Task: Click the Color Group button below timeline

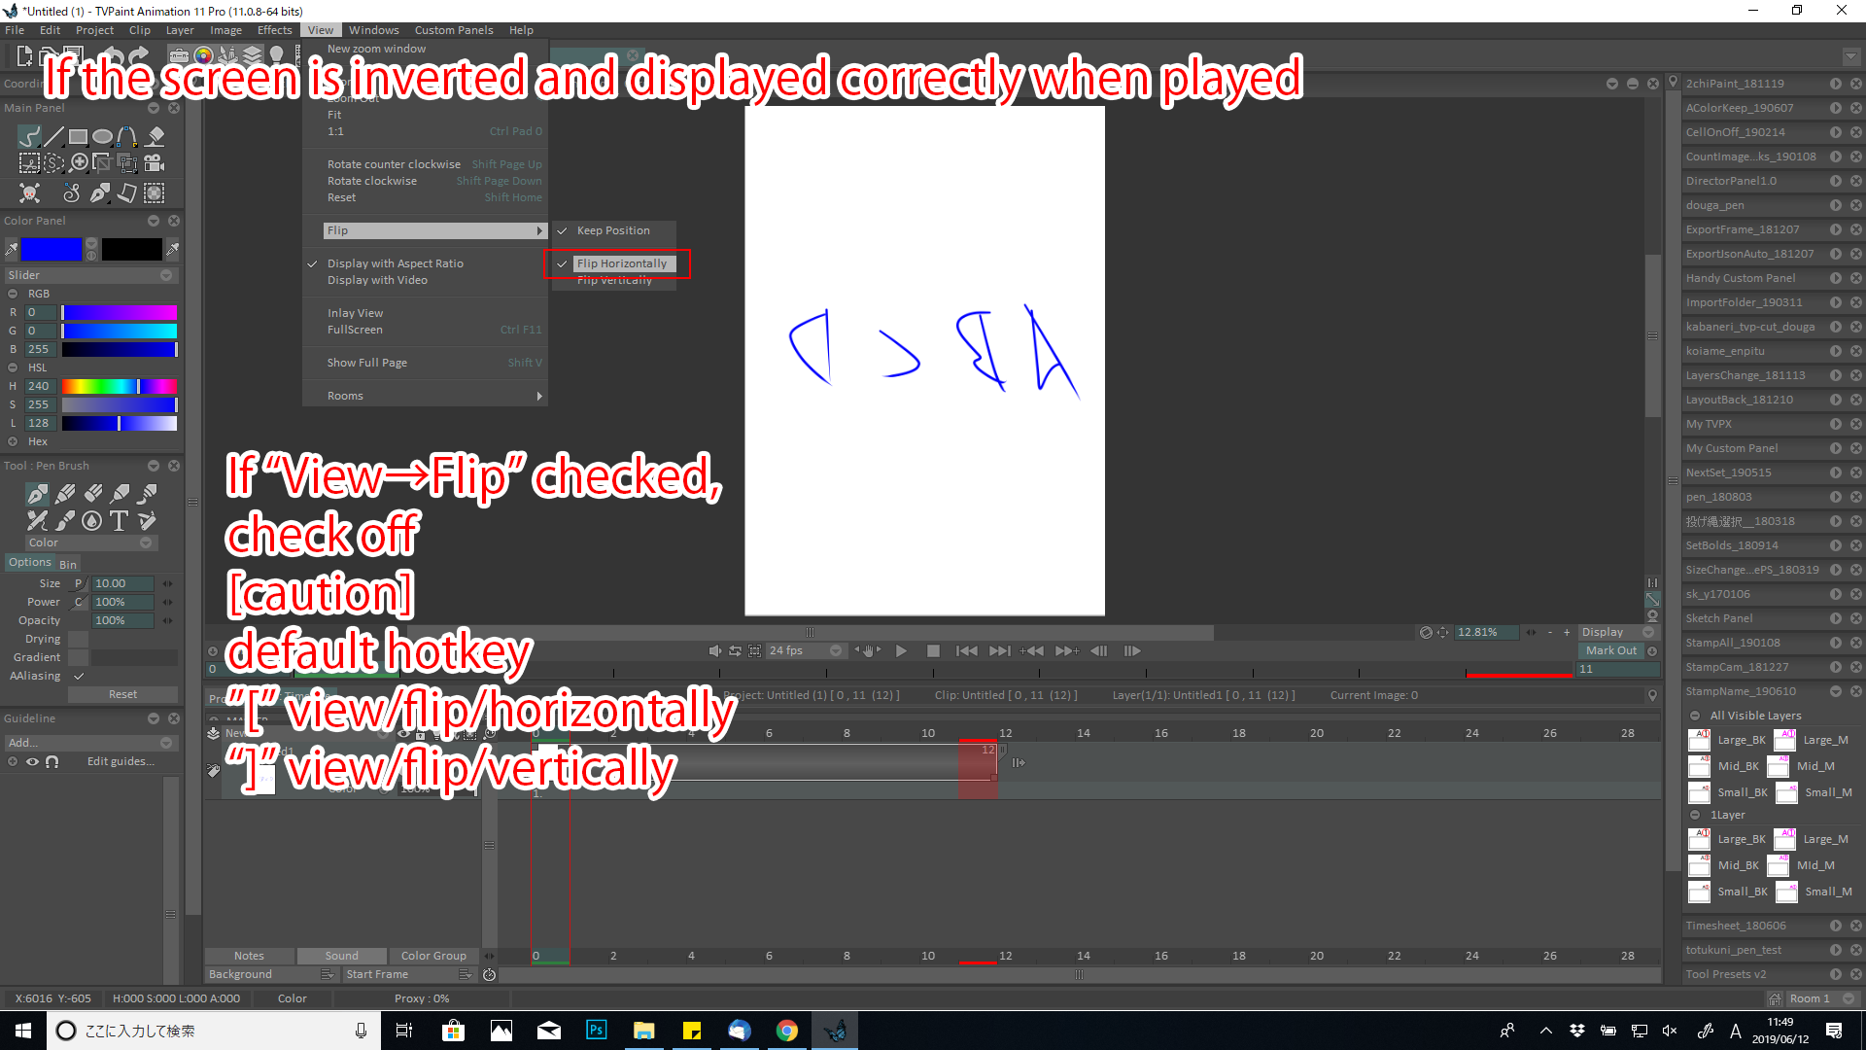Action: click(433, 956)
